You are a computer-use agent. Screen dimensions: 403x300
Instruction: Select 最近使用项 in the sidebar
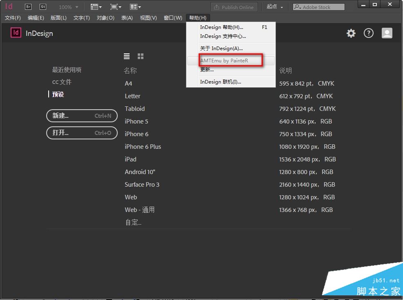(67, 70)
